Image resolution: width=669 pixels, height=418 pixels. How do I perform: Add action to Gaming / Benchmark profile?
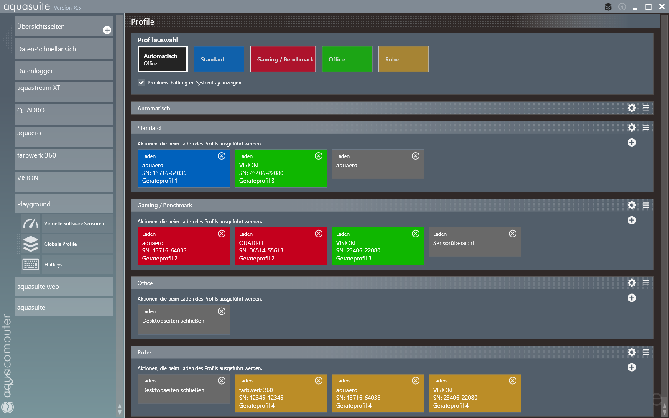click(x=632, y=220)
